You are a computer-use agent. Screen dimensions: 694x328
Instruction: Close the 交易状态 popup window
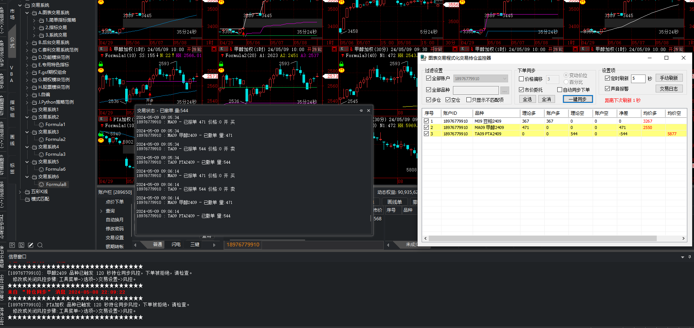tap(368, 111)
